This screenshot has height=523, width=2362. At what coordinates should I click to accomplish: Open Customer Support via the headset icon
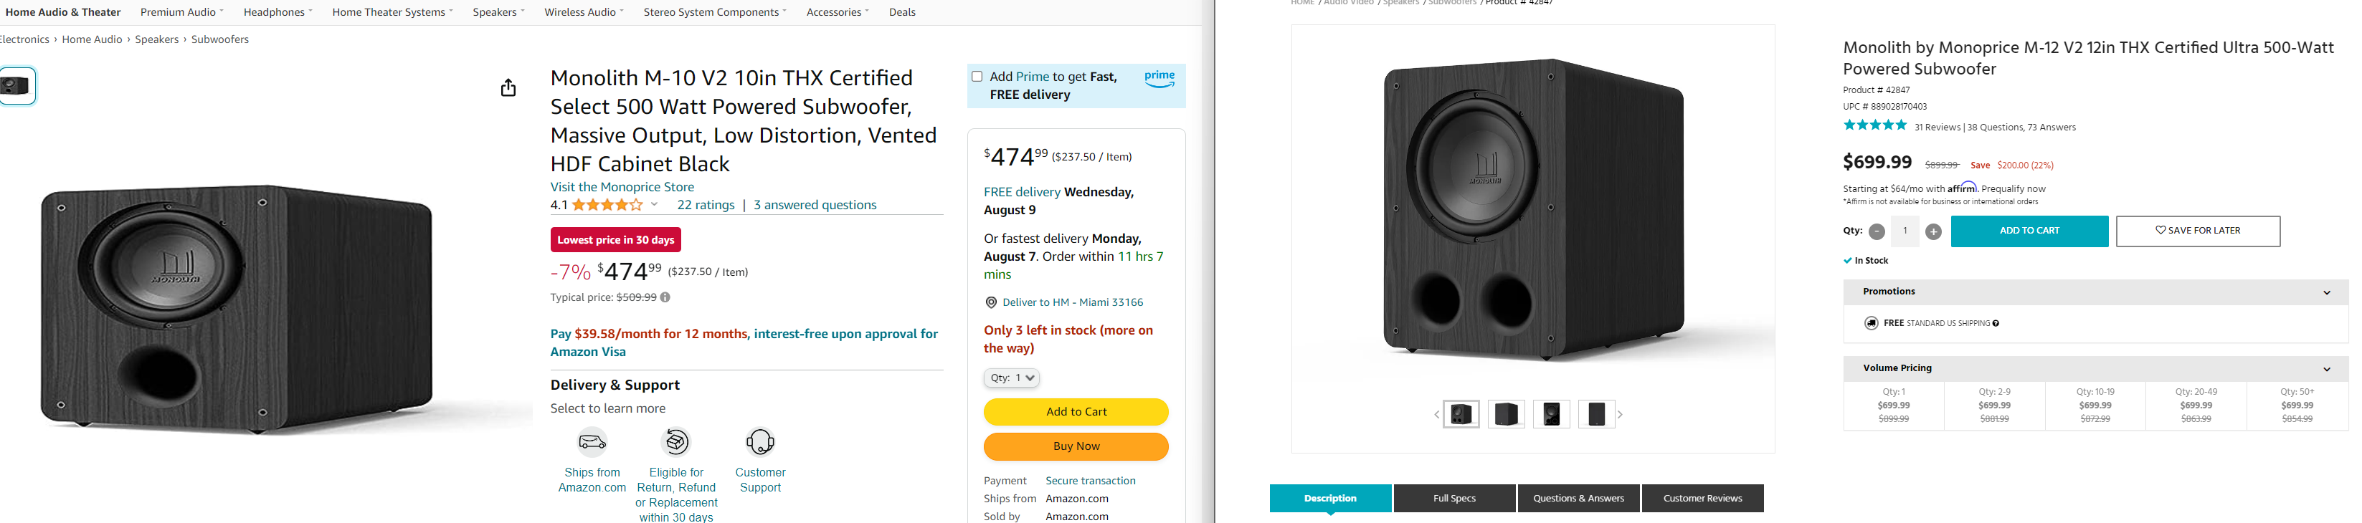click(760, 442)
